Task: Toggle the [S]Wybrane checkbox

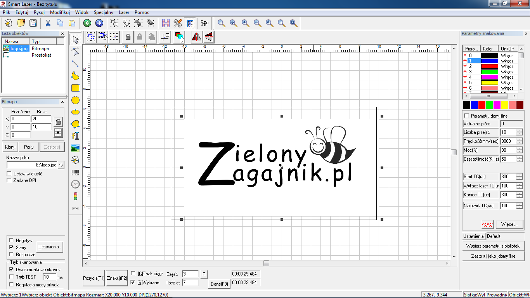Action: (133, 282)
